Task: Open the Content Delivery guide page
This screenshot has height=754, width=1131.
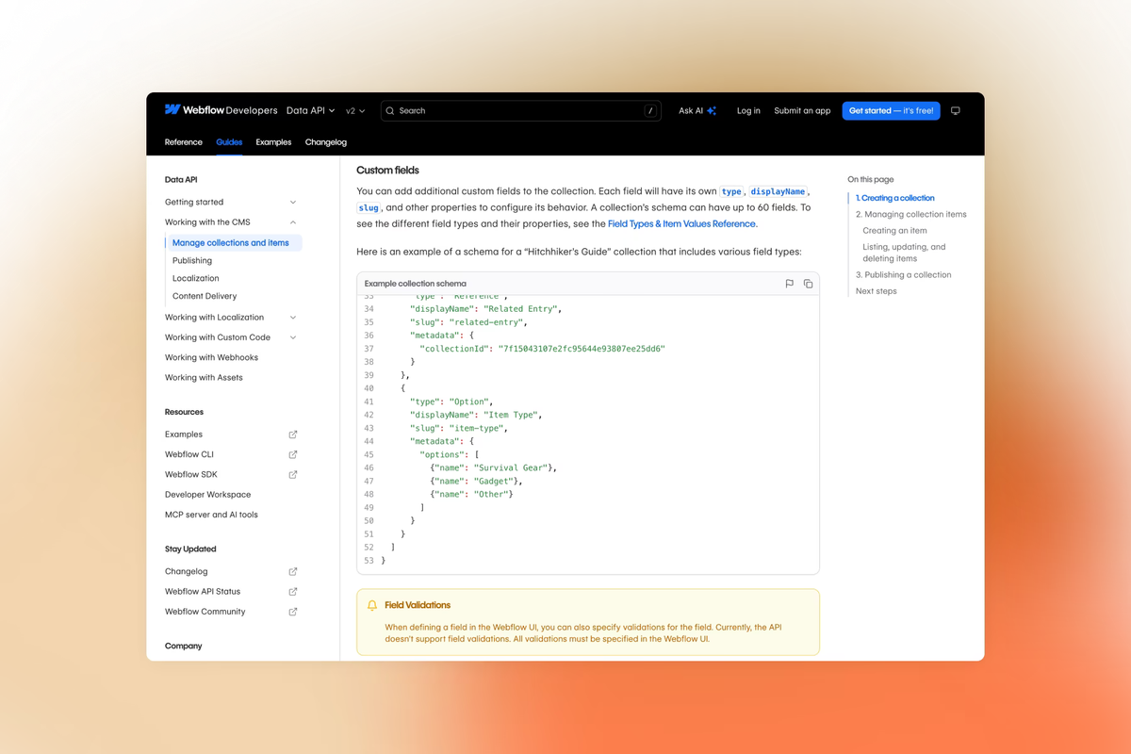Action: pyautogui.click(x=205, y=296)
